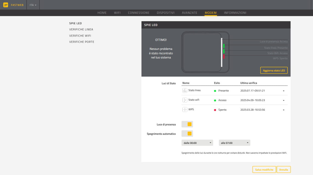Open the 'alle 07:00' time dropdown
The height and width of the screenshot is (175, 313).
click(x=234, y=143)
